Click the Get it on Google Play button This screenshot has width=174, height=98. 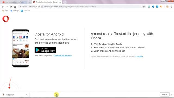click(x=45, y=50)
